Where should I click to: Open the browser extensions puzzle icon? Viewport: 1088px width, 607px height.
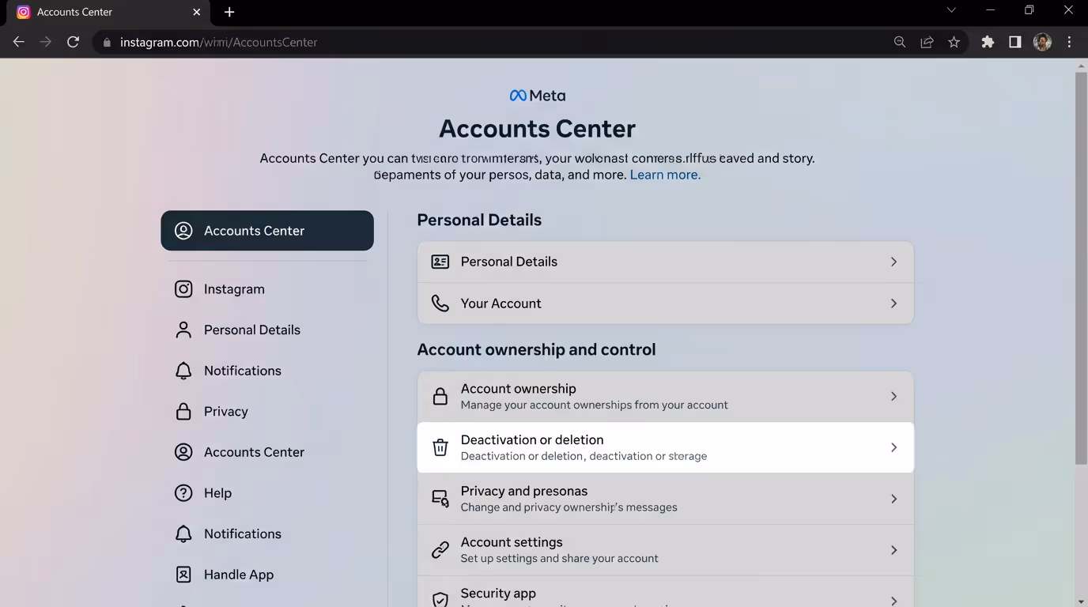tap(988, 42)
